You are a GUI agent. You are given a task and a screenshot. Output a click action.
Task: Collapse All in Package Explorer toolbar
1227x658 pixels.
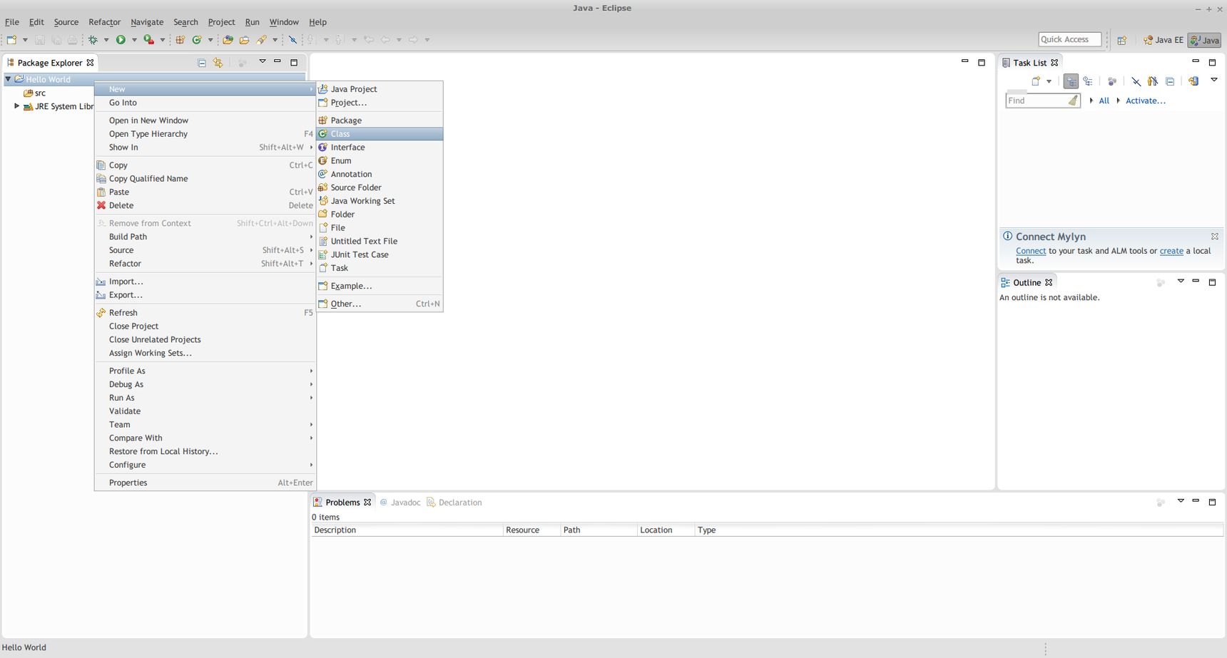coord(202,63)
